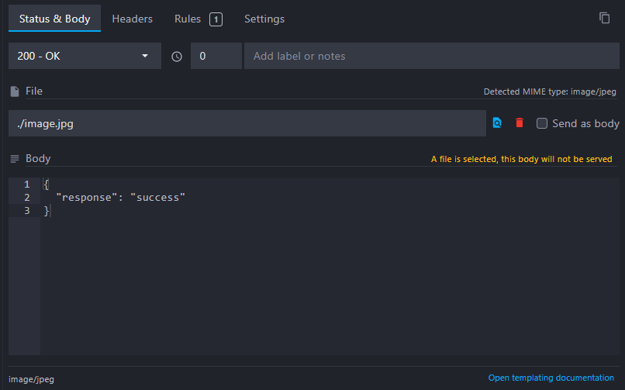Screen dimensions: 625x390
Task: Click line number 1 in editor gutter
Action: [27, 185]
